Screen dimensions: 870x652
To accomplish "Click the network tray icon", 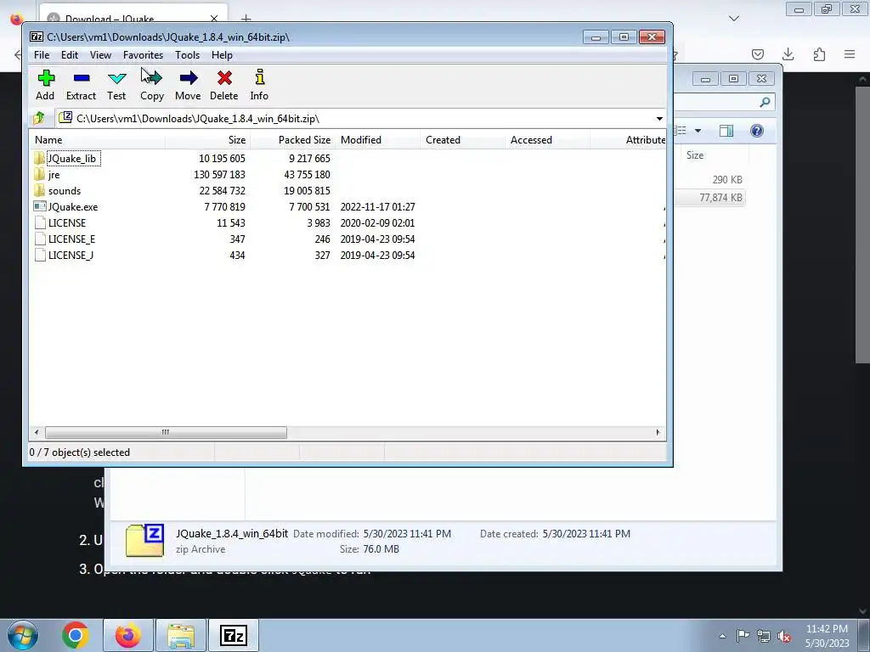I will (x=764, y=636).
